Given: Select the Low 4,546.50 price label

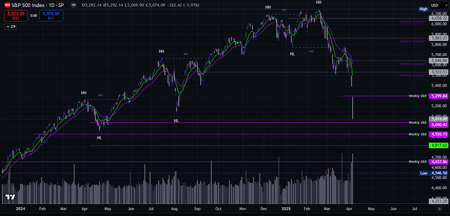Looking at the screenshot, I should 433,173.
